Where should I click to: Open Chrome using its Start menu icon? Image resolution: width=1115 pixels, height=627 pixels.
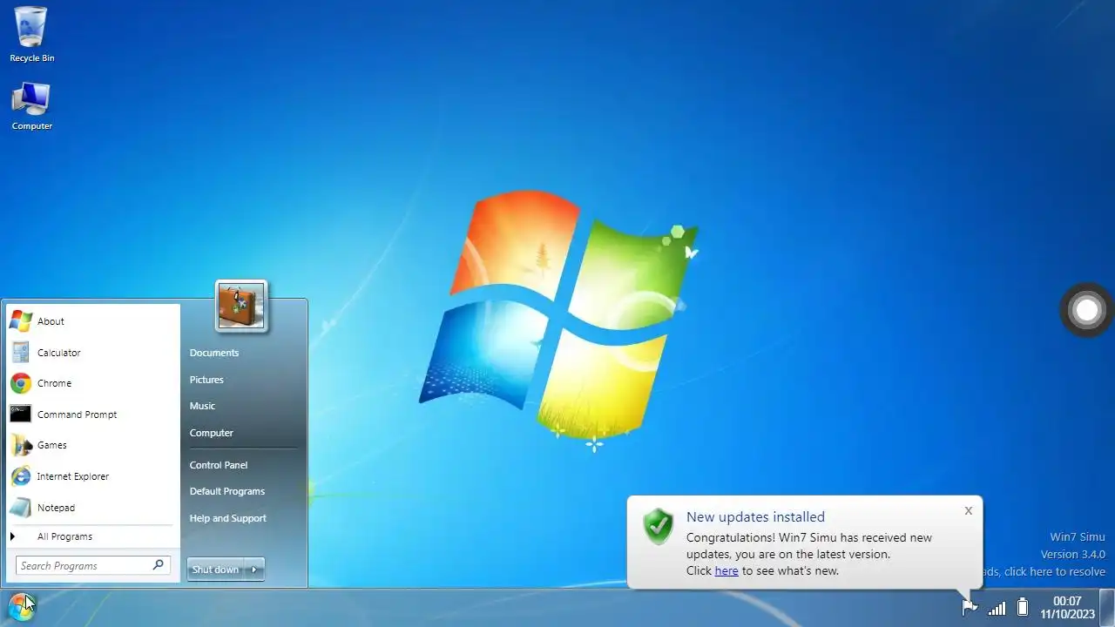(x=21, y=383)
